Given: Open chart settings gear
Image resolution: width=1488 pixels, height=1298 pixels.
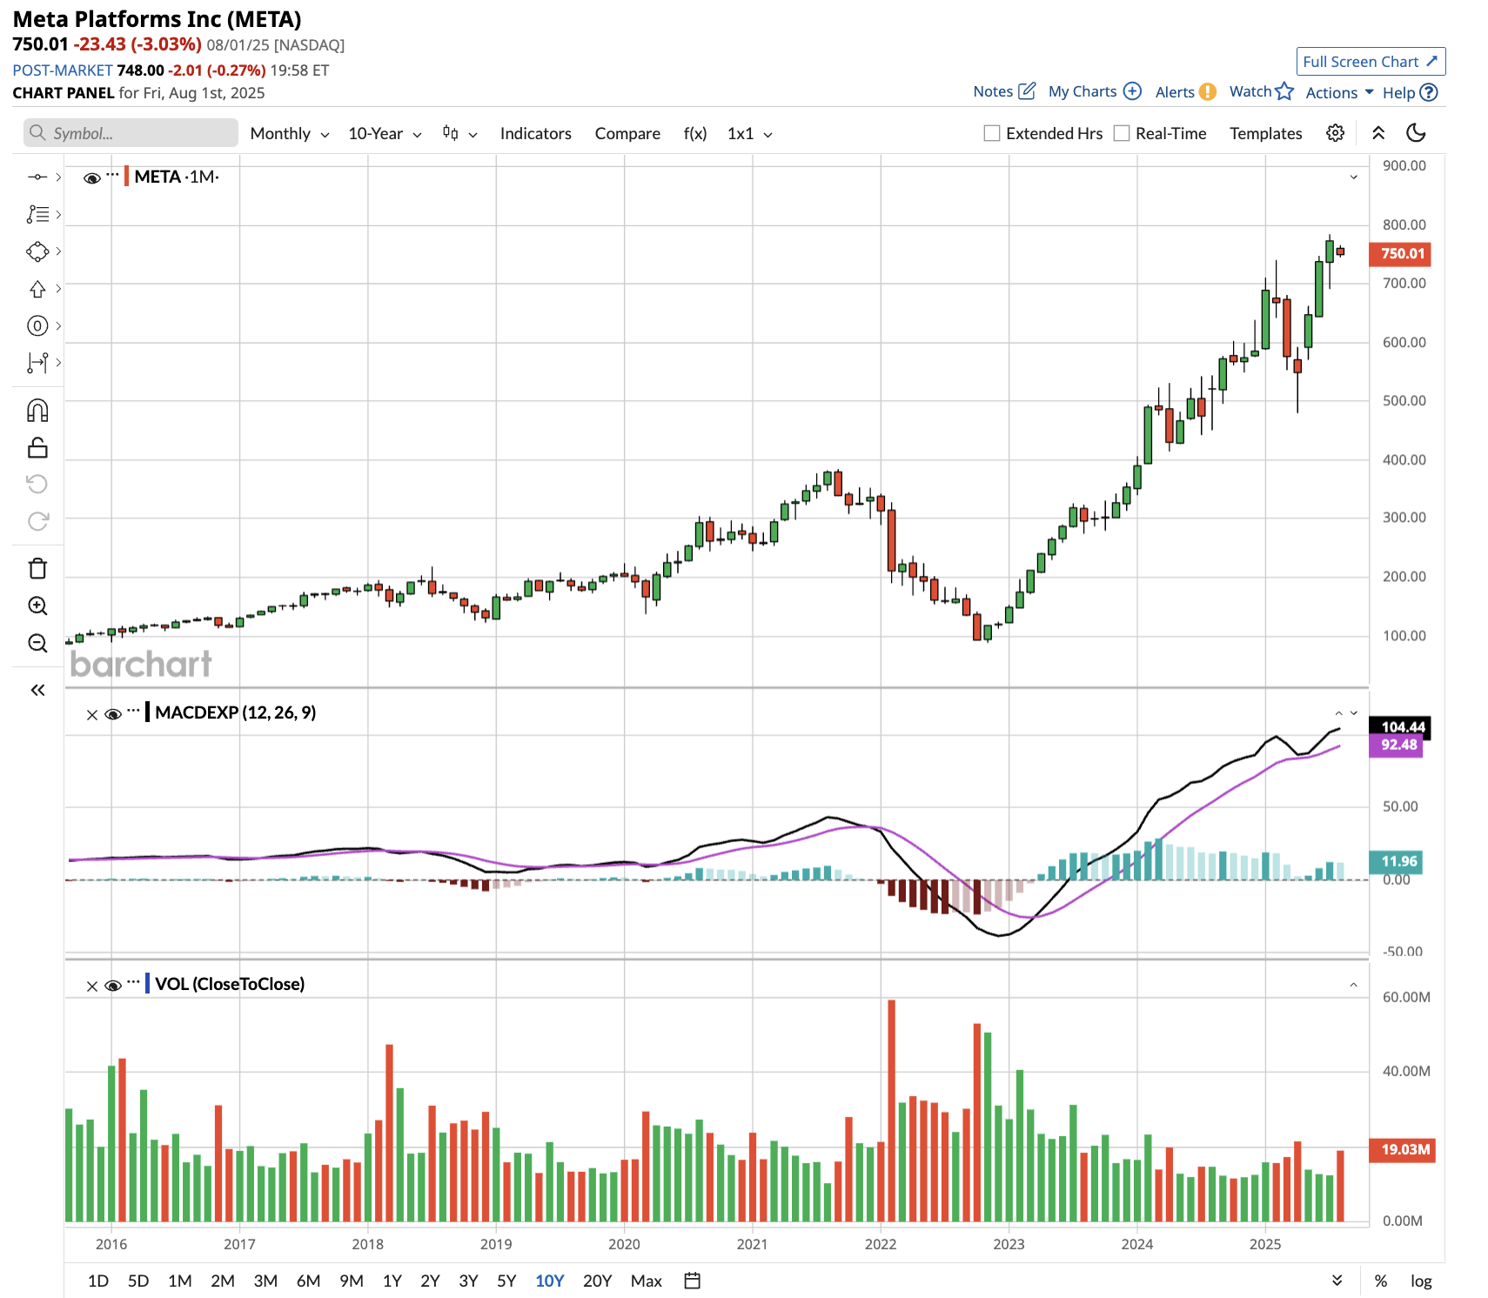Looking at the screenshot, I should pos(1335,133).
